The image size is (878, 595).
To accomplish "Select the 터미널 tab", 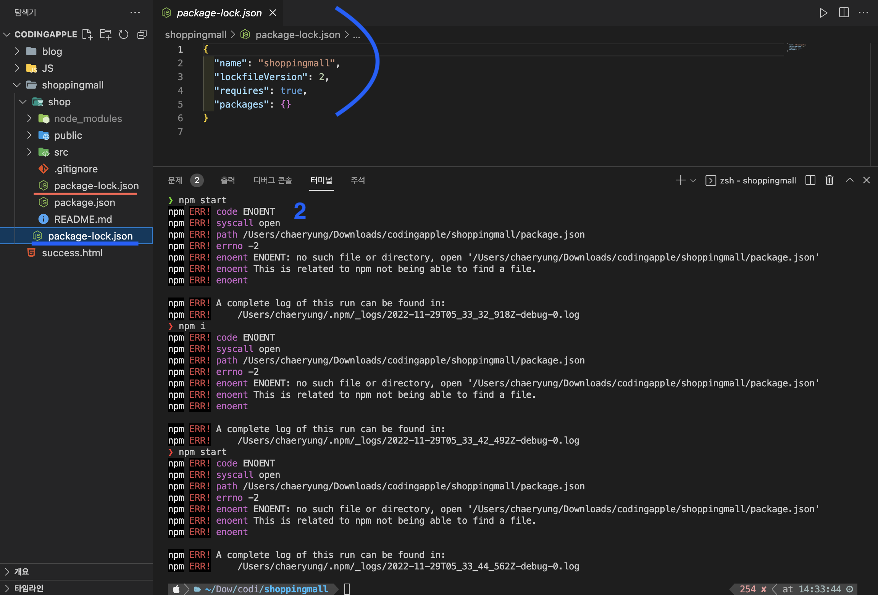I will click(321, 180).
